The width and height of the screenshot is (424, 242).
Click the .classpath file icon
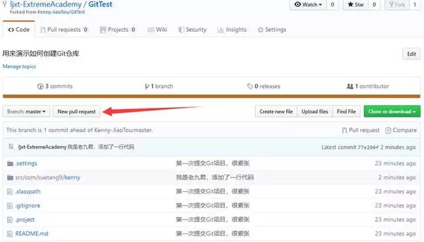click(10, 192)
